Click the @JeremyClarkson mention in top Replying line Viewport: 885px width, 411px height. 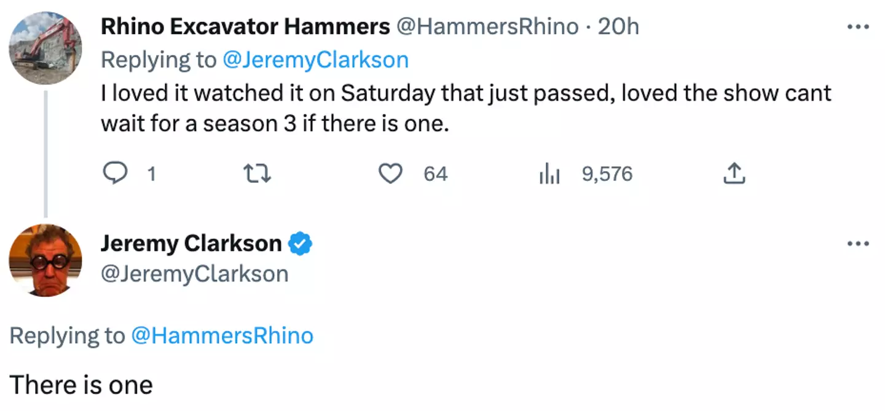315,60
